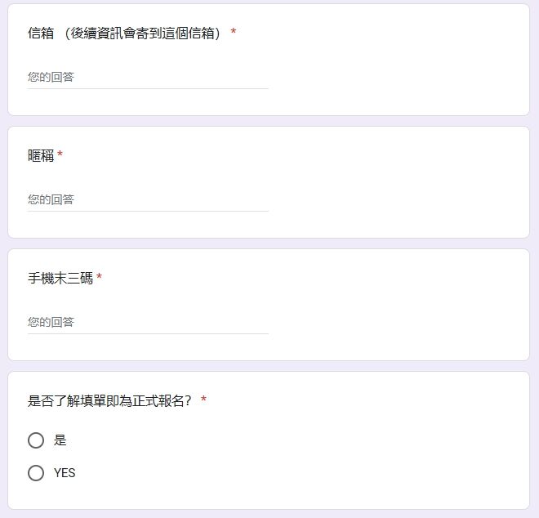539x518 pixels.
Task: Click blank area of 手機末三碼 question card
Action: pos(395,305)
